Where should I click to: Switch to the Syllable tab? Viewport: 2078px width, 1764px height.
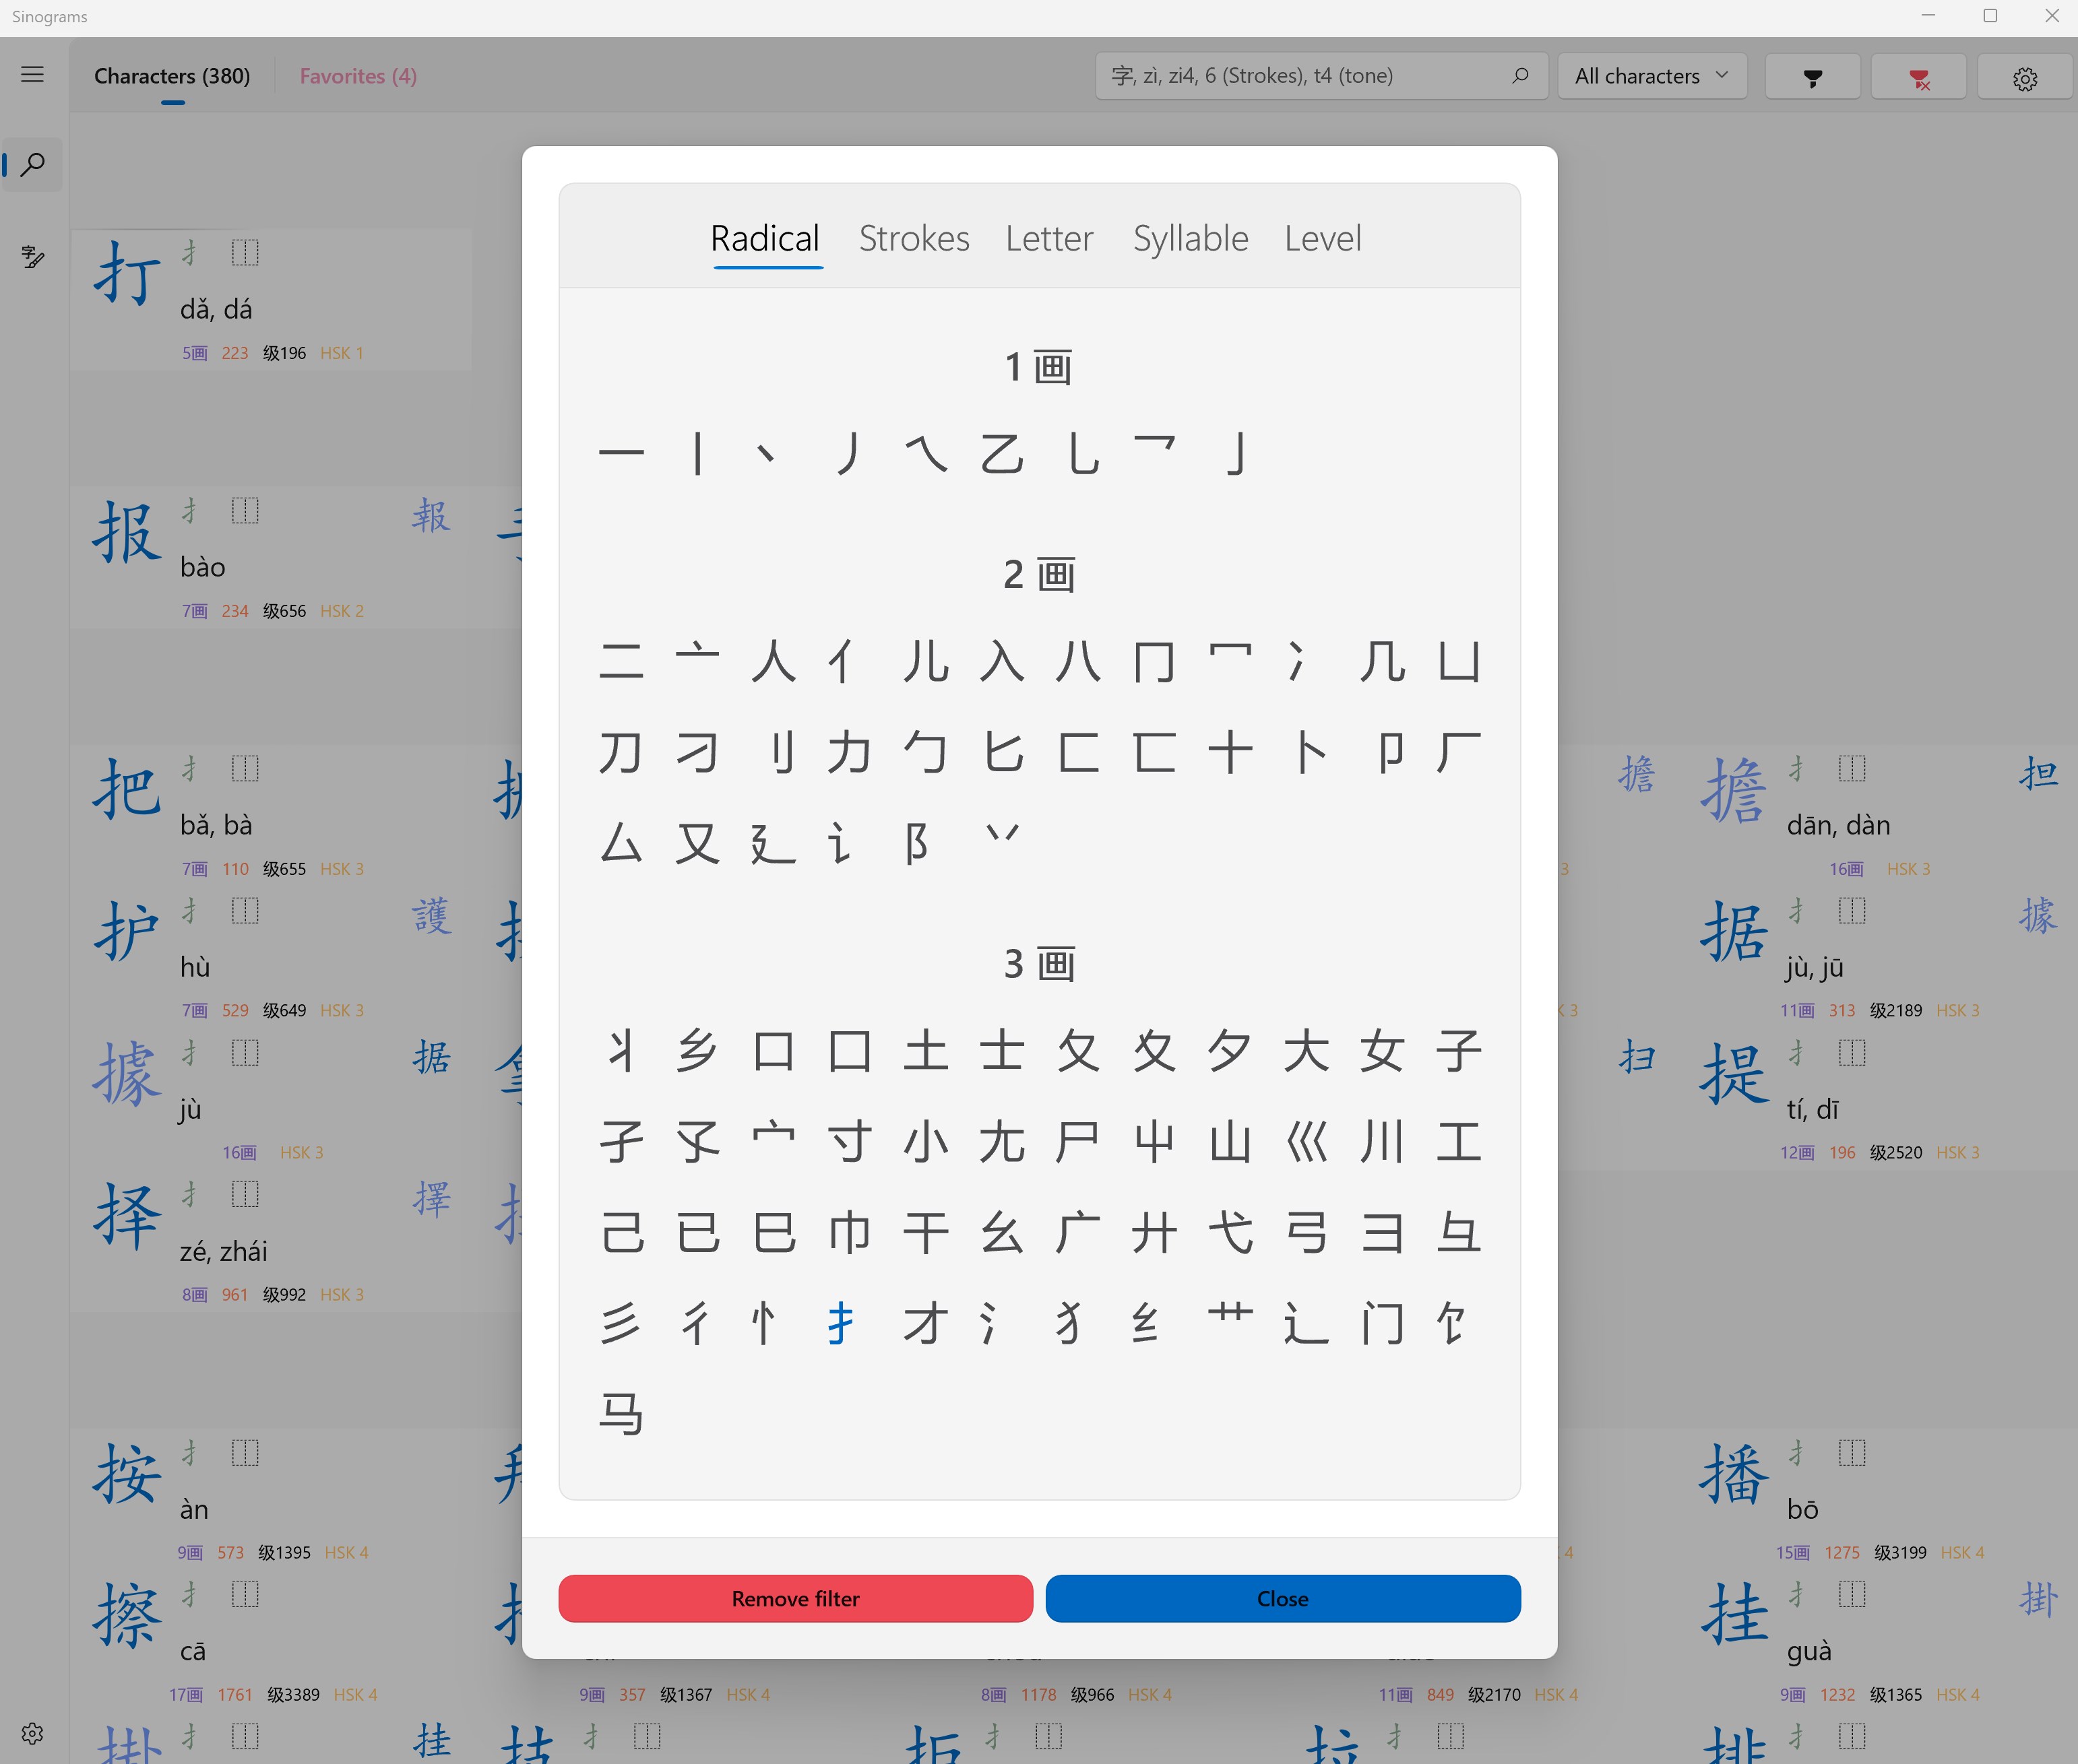tap(1189, 238)
